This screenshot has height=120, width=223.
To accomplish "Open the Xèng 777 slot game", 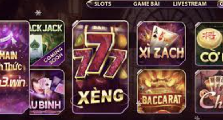I will coord(101,67).
